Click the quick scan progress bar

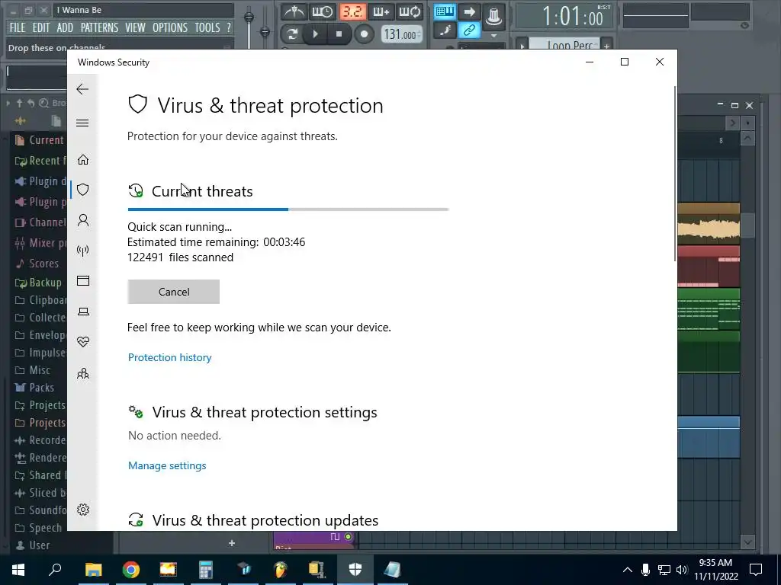click(288, 209)
